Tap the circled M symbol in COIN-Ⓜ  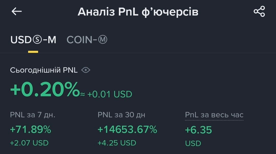(x=103, y=40)
